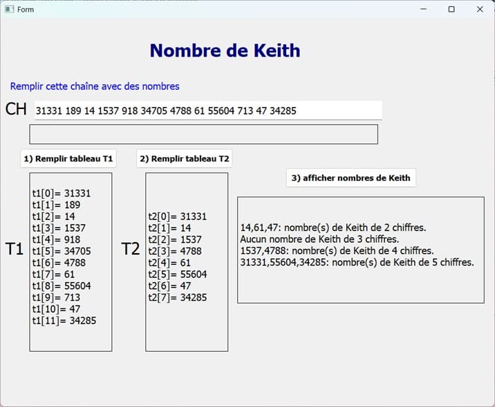Click the large T1 label
Viewport: 495px width, 407px height.
coord(15,250)
